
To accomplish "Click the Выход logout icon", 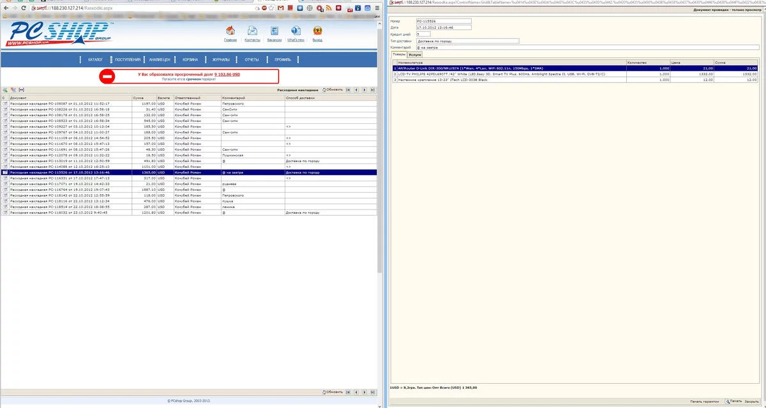I will 317,31.
